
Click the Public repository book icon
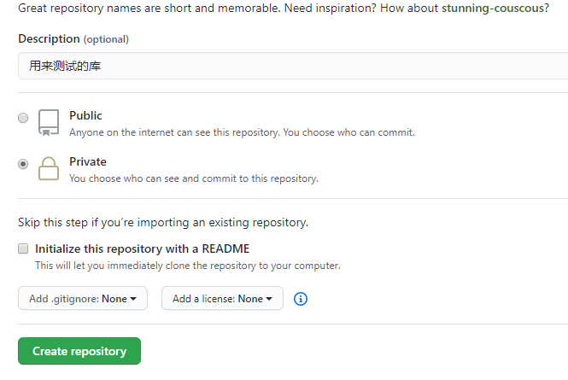(49, 122)
